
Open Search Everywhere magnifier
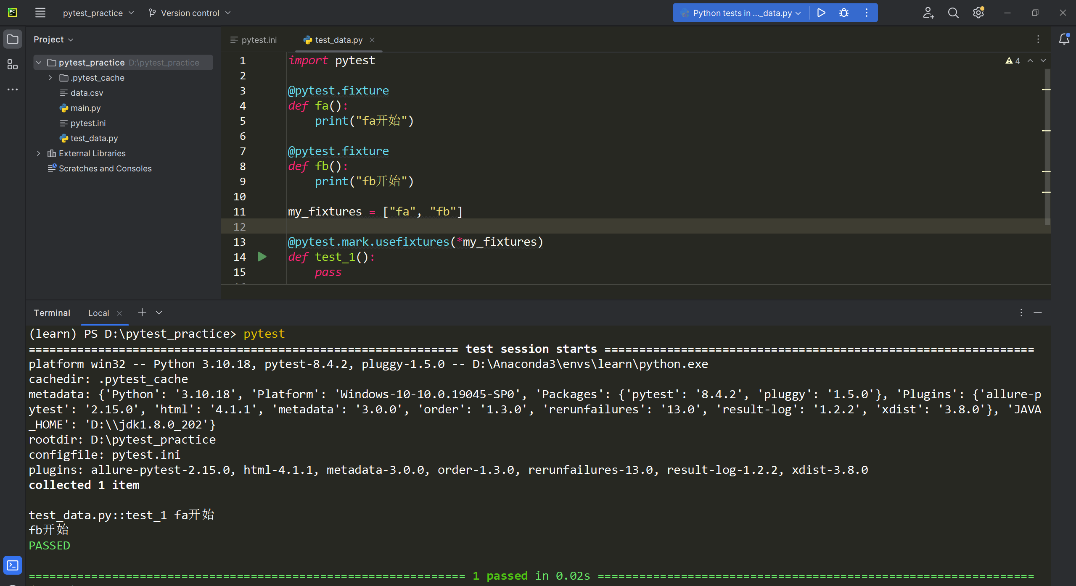(953, 13)
